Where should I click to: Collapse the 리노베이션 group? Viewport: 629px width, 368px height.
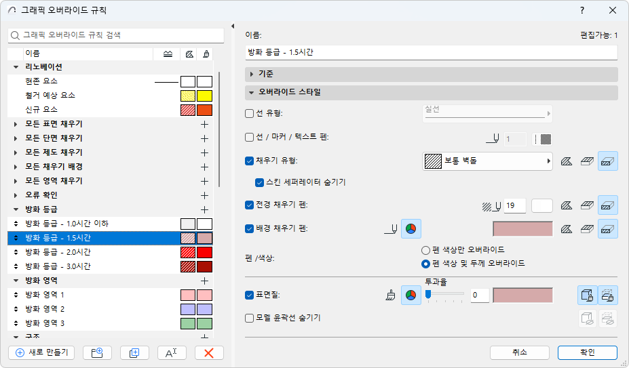[x=16, y=67]
